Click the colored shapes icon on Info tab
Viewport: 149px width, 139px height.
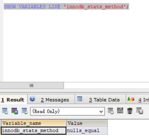131,99
